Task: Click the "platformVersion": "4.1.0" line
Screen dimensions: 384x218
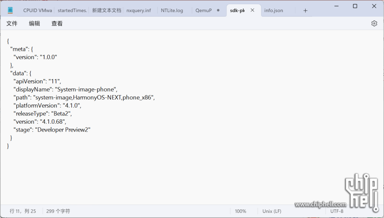Action: 47,106
